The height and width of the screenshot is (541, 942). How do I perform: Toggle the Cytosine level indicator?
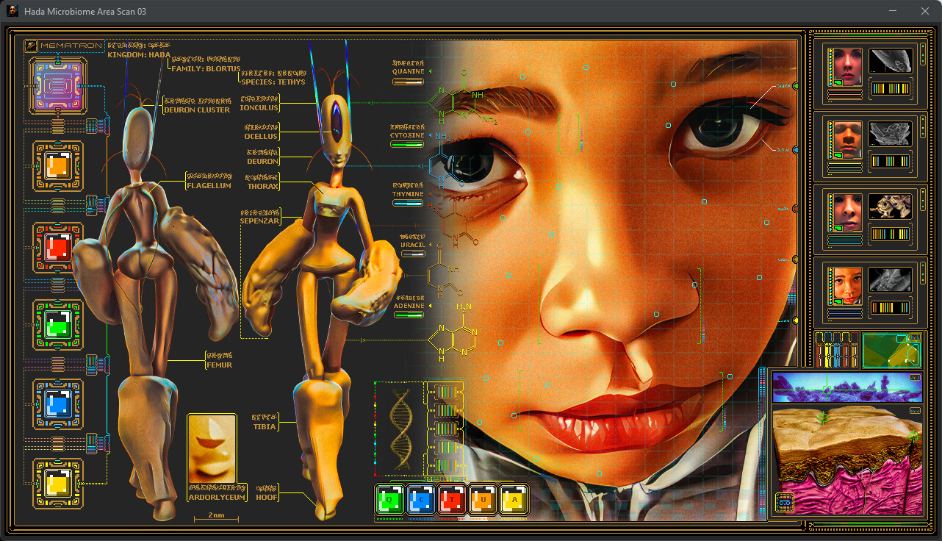408,144
